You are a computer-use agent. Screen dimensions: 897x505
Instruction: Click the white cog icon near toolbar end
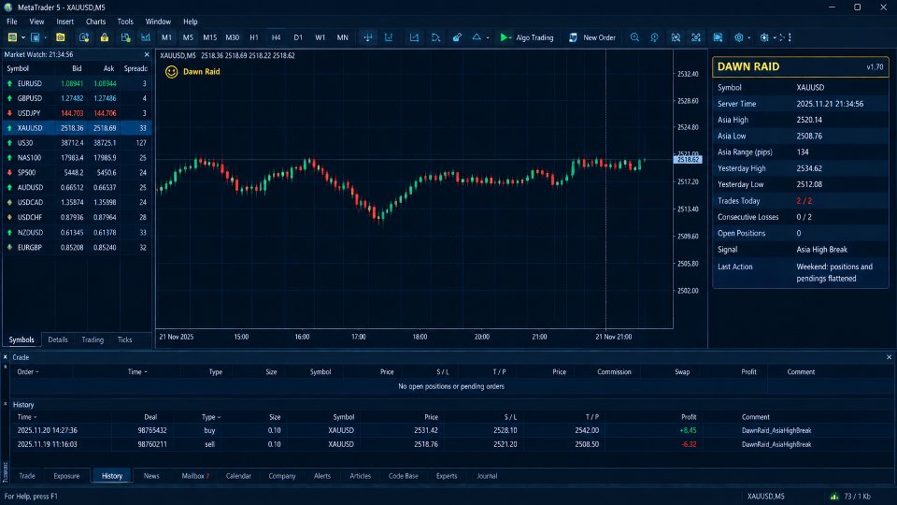pyautogui.click(x=764, y=37)
